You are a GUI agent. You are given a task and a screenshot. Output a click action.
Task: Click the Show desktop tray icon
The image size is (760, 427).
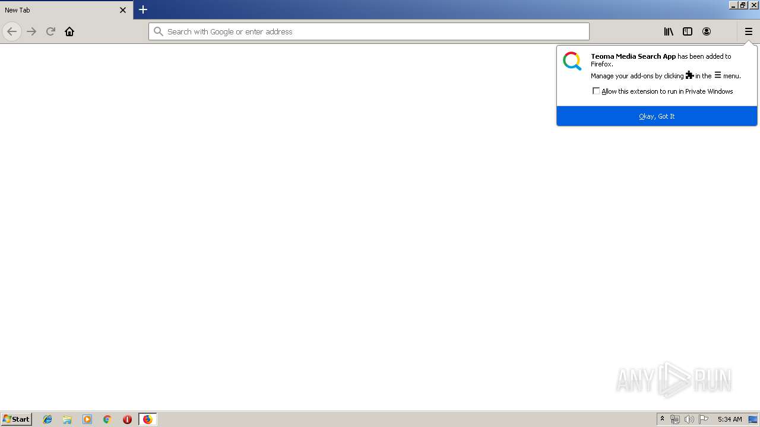point(753,419)
